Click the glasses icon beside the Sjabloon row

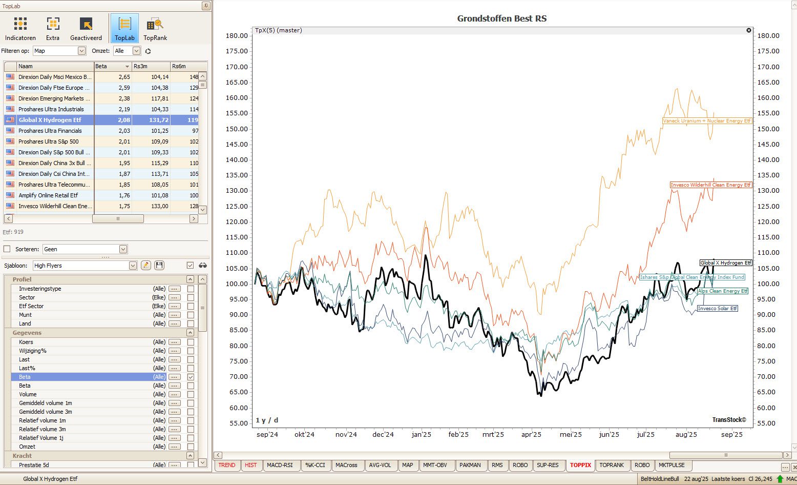tap(203, 265)
